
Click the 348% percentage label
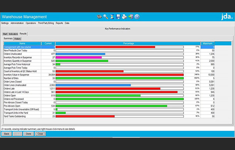coord(197,74)
